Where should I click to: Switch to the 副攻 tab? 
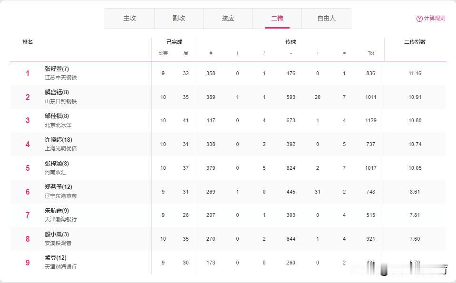pyautogui.click(x=179, y=19)
